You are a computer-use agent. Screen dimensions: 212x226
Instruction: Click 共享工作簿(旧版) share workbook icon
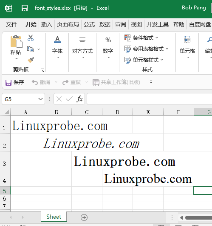pos(96,83)
